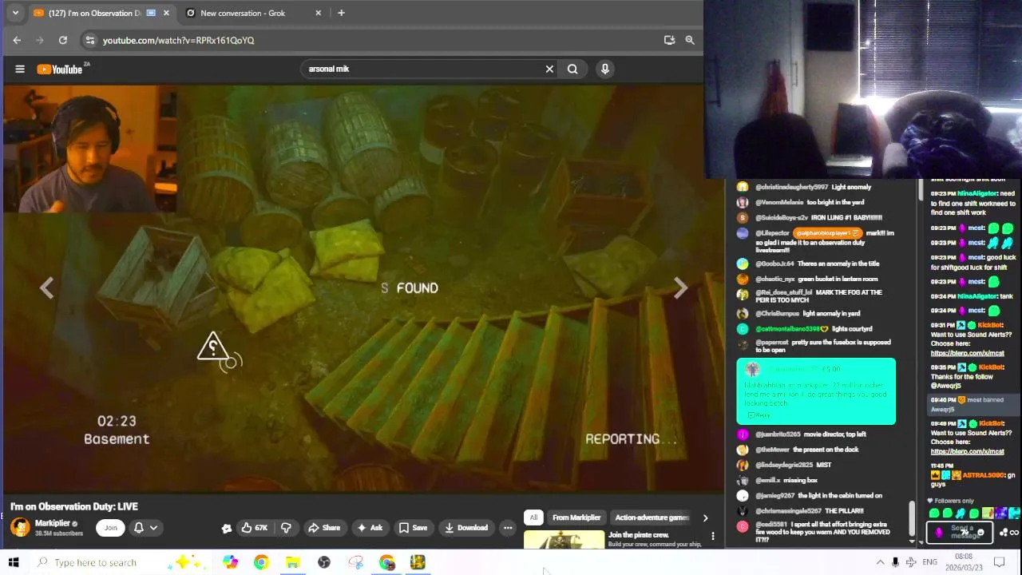Open the Windows Start menu
Image resolution: width=1022 pixels, height=575 pixels.
click(14, 562)
